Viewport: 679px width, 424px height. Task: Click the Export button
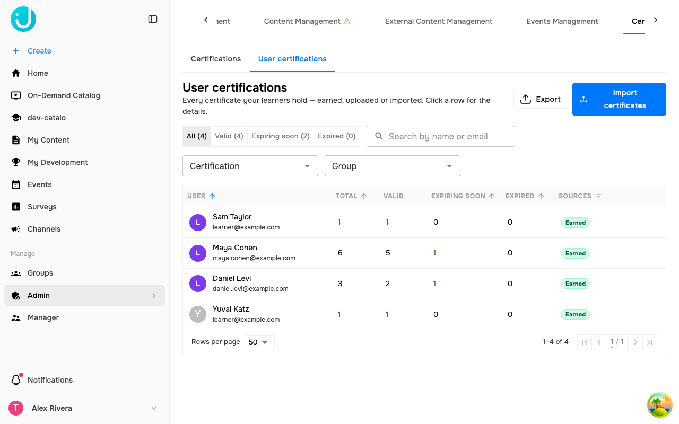(541, 99)
